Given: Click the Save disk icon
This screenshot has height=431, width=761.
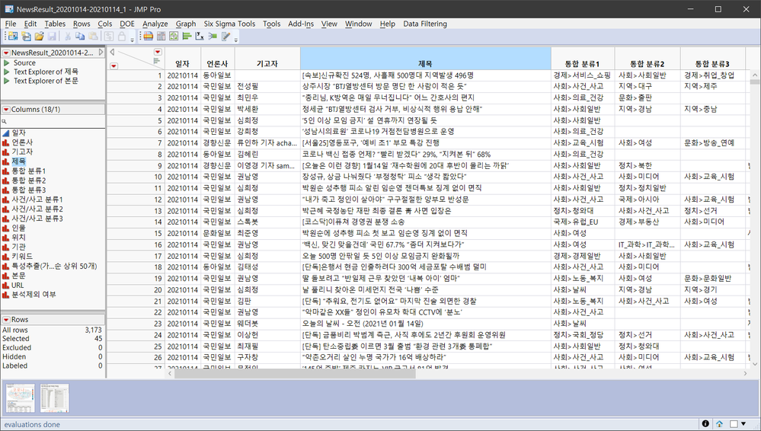Looking at the screenshot, I should coord(52,37).
